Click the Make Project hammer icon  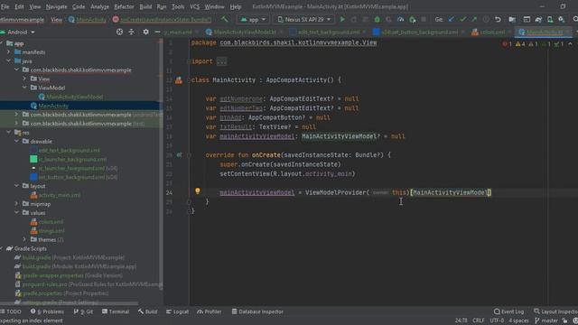click(x=224, y=19)
